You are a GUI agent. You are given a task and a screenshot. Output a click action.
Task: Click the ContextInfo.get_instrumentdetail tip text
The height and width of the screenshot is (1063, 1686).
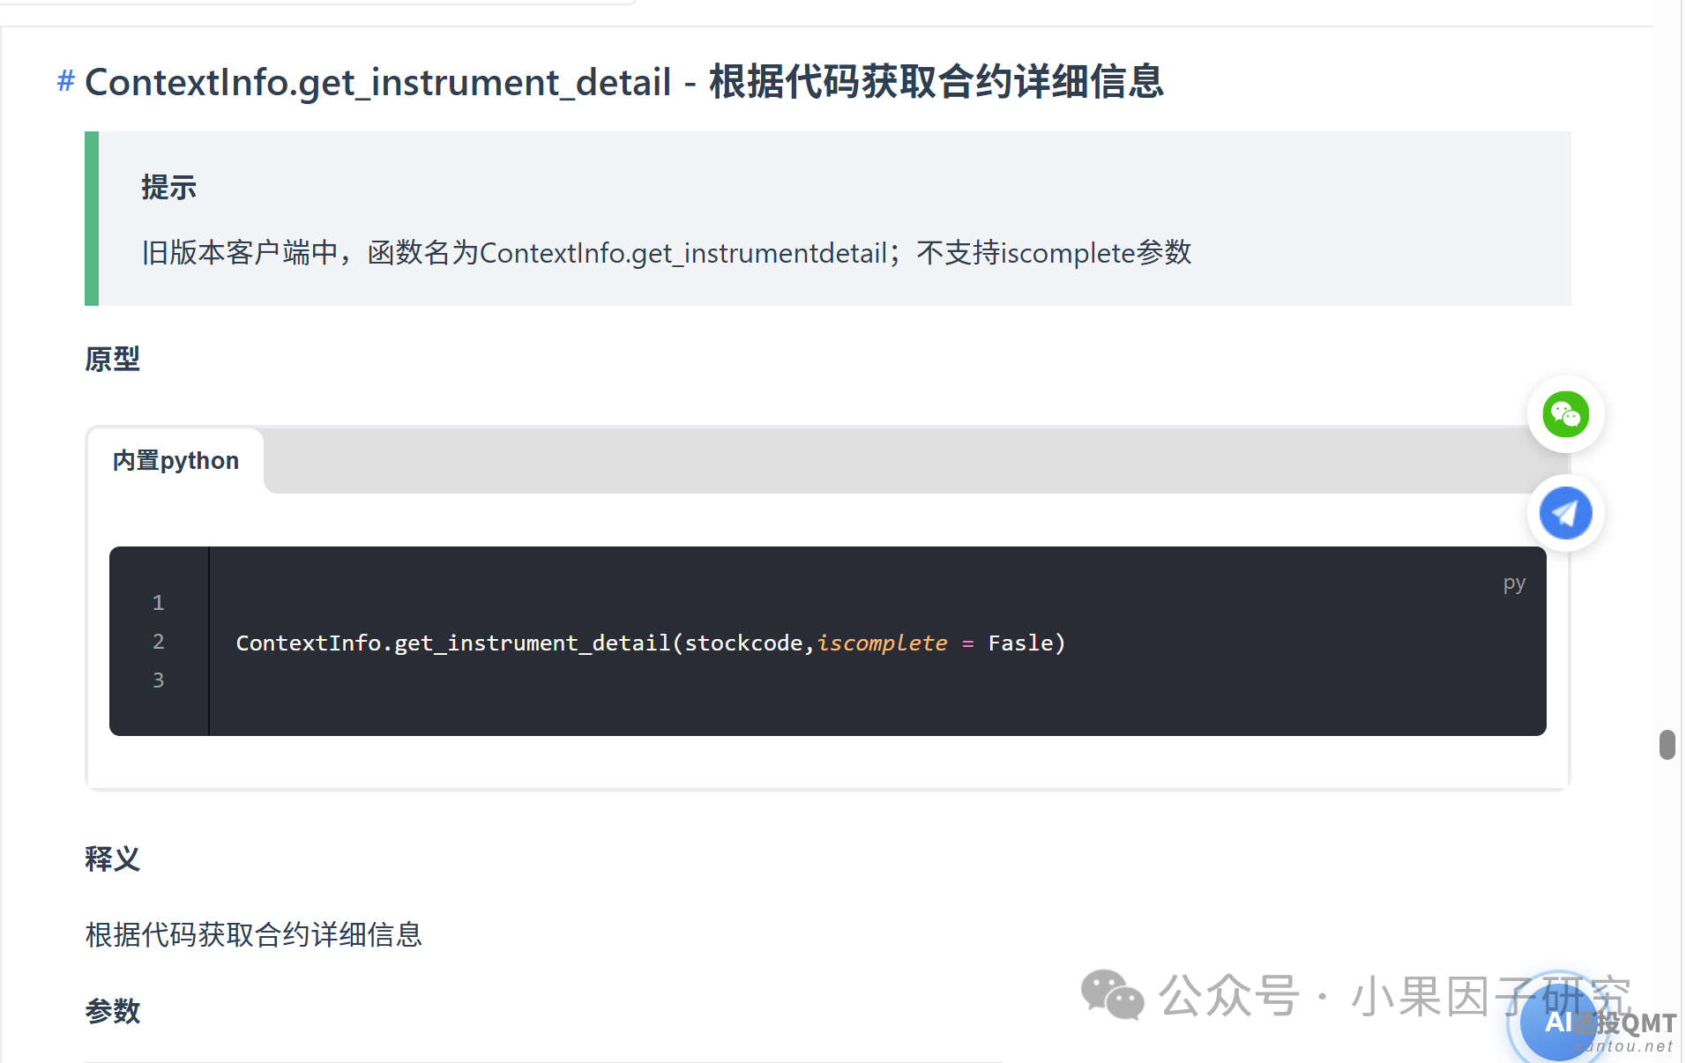(683, 254)
